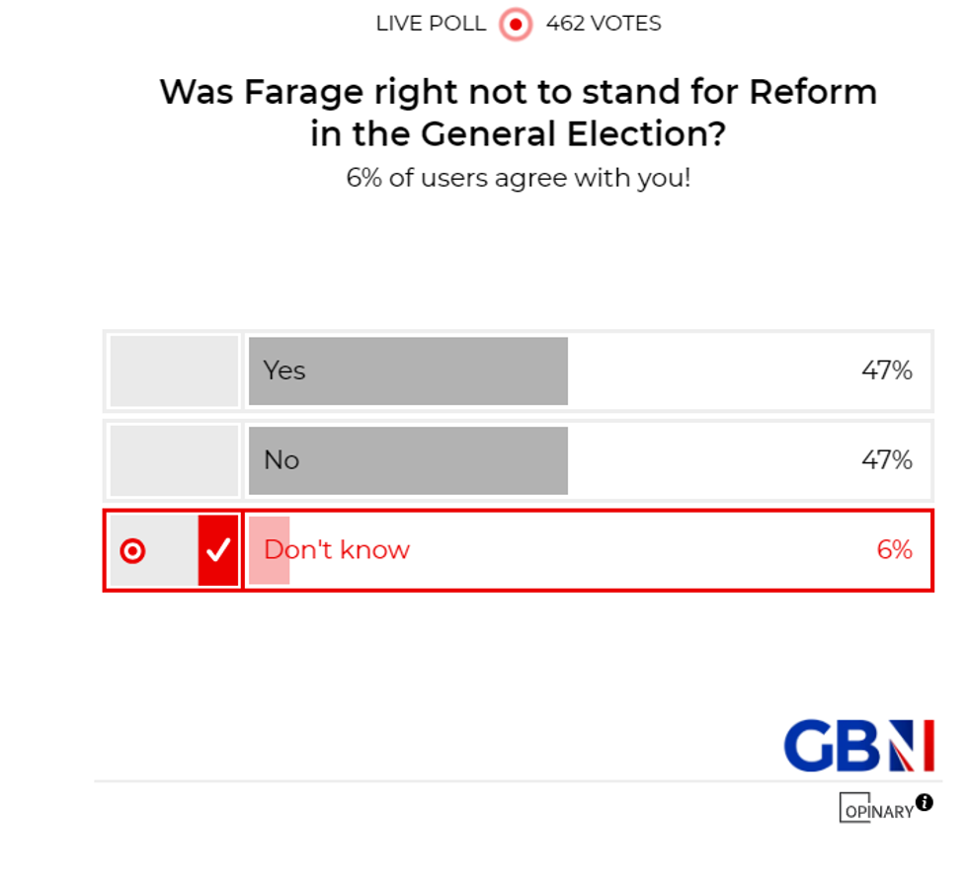Click the gray swatch left of No
This screenshot has width=968, height=896.
pos(174,459)
